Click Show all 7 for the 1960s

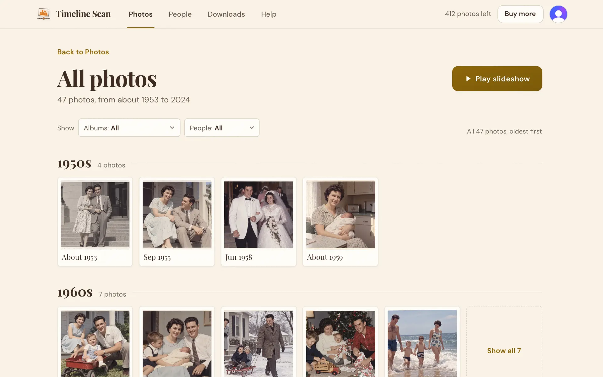point(504,351)
